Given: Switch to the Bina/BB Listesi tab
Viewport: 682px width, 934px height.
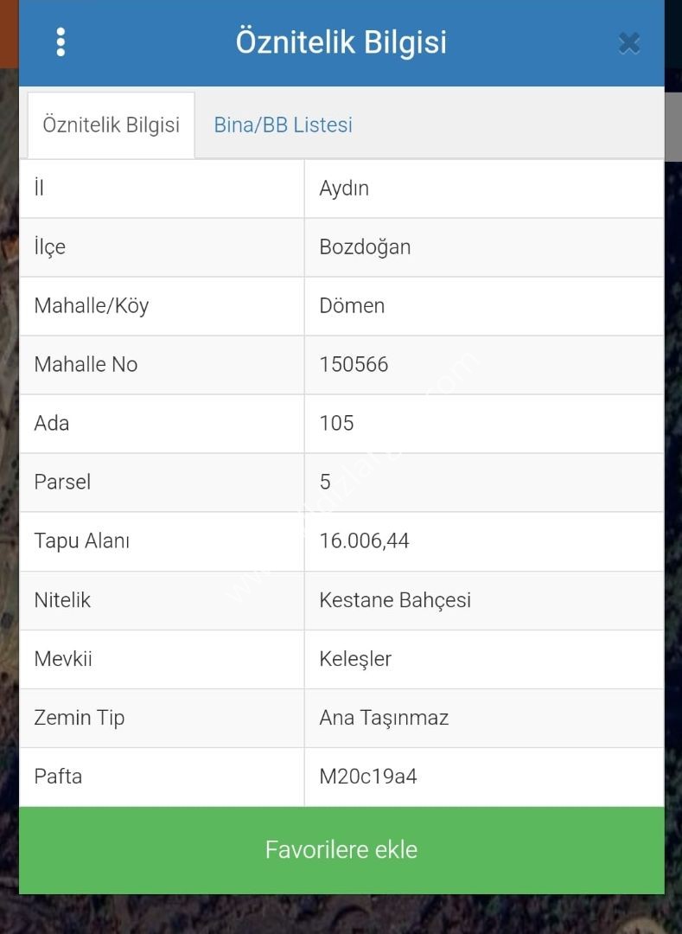Looking at the screenshot, I should click(x=284, y=125).
